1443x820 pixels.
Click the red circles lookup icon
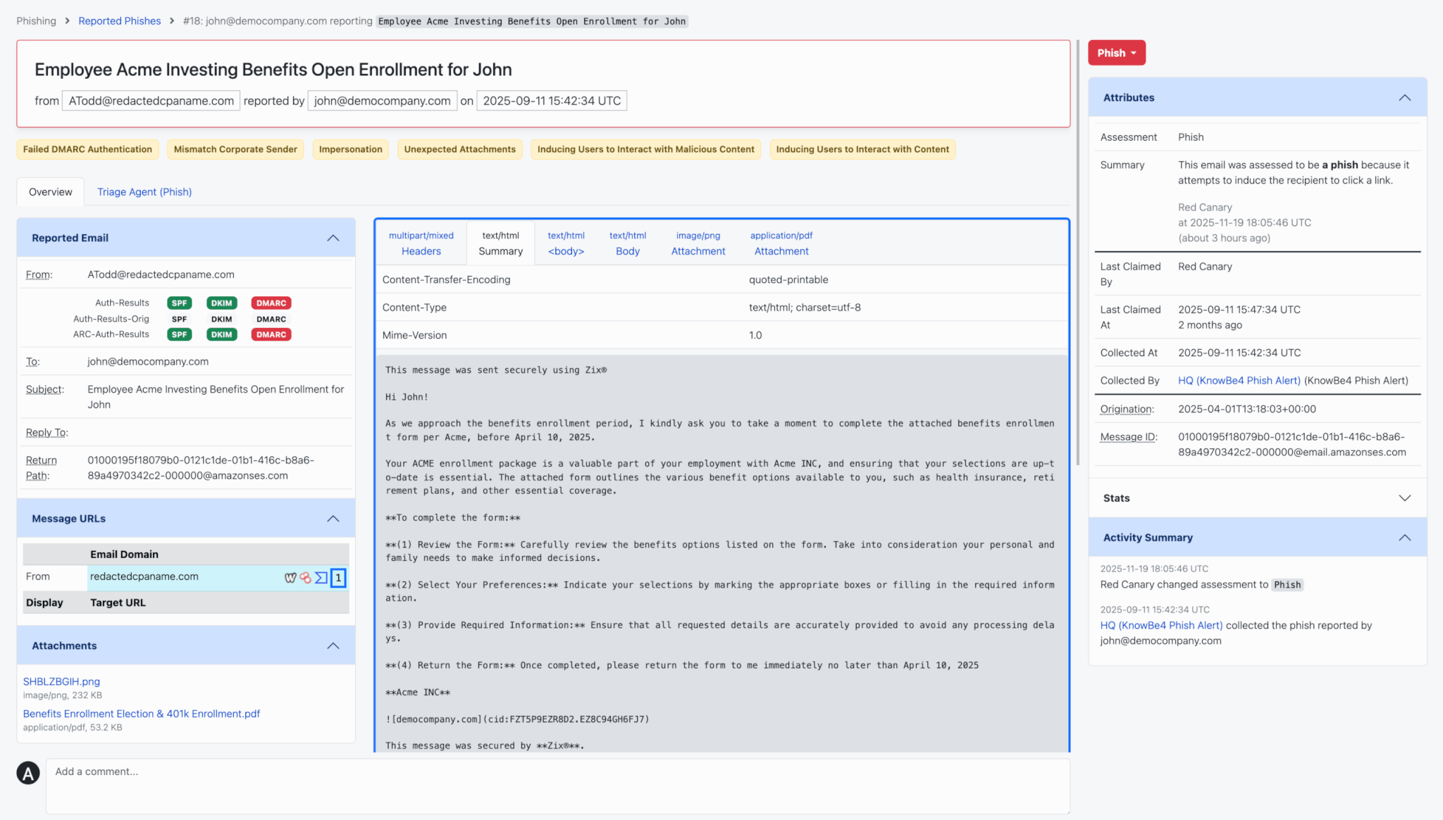tap(305, 577)
